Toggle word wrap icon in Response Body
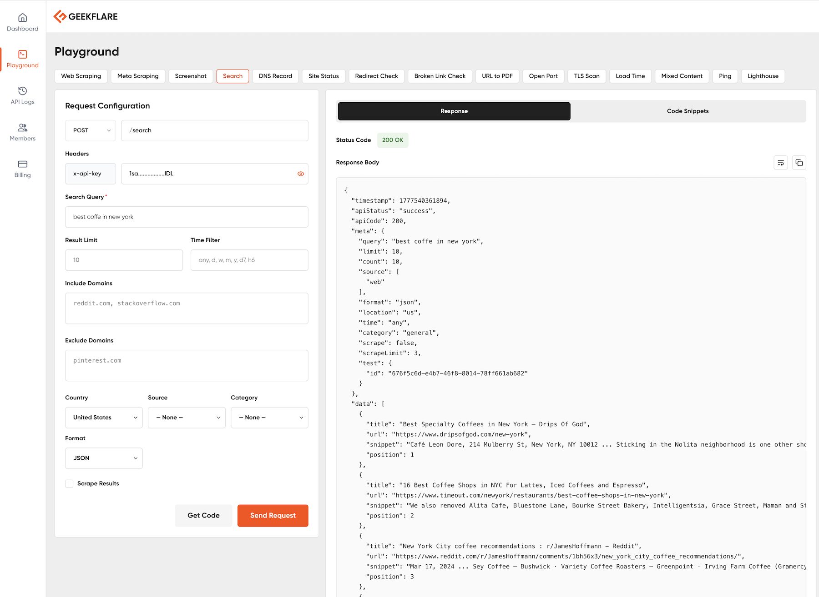Image resolution: width=819 pixels, height=597 pixels. coord(781,163)
